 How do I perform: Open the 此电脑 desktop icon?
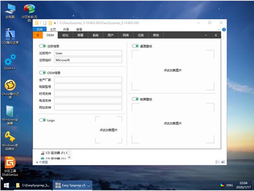click(x=10, y=11)
